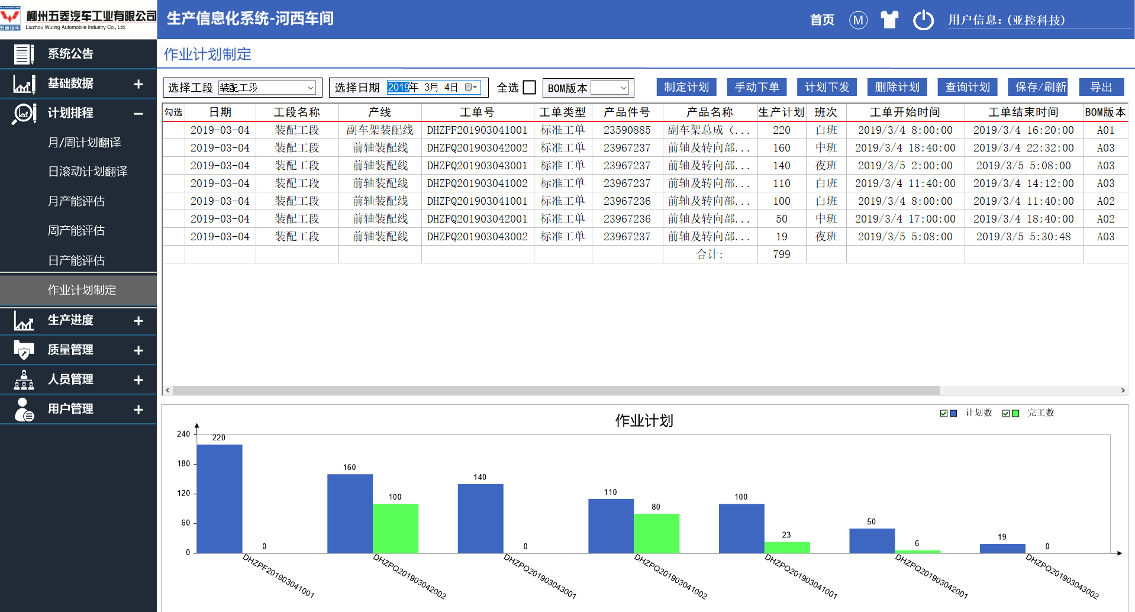1135x612 pixels.
Task: Expand the 人员管理 menu plus sign
Action: coord(138,380)
